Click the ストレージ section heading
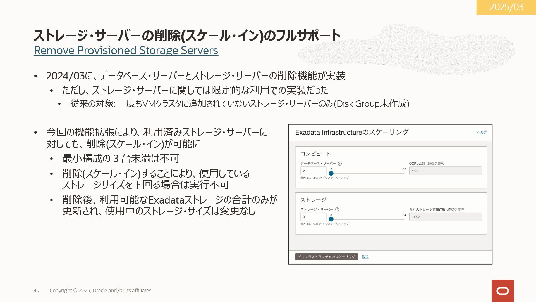The image size is (536, 302). click(313, 200)
